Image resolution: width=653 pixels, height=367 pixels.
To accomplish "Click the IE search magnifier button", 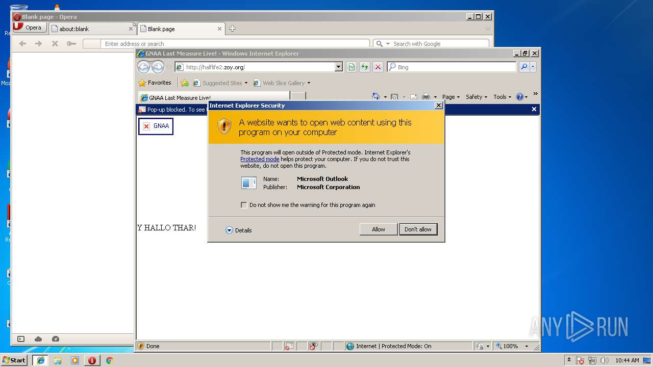I will (x=524, y=67).
